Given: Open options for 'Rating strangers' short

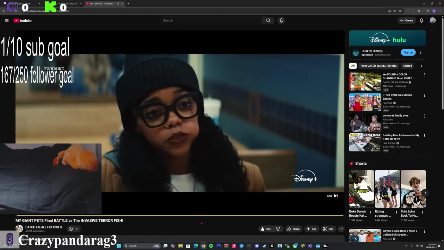Looking at the screenshot, I should coord(396,213).
